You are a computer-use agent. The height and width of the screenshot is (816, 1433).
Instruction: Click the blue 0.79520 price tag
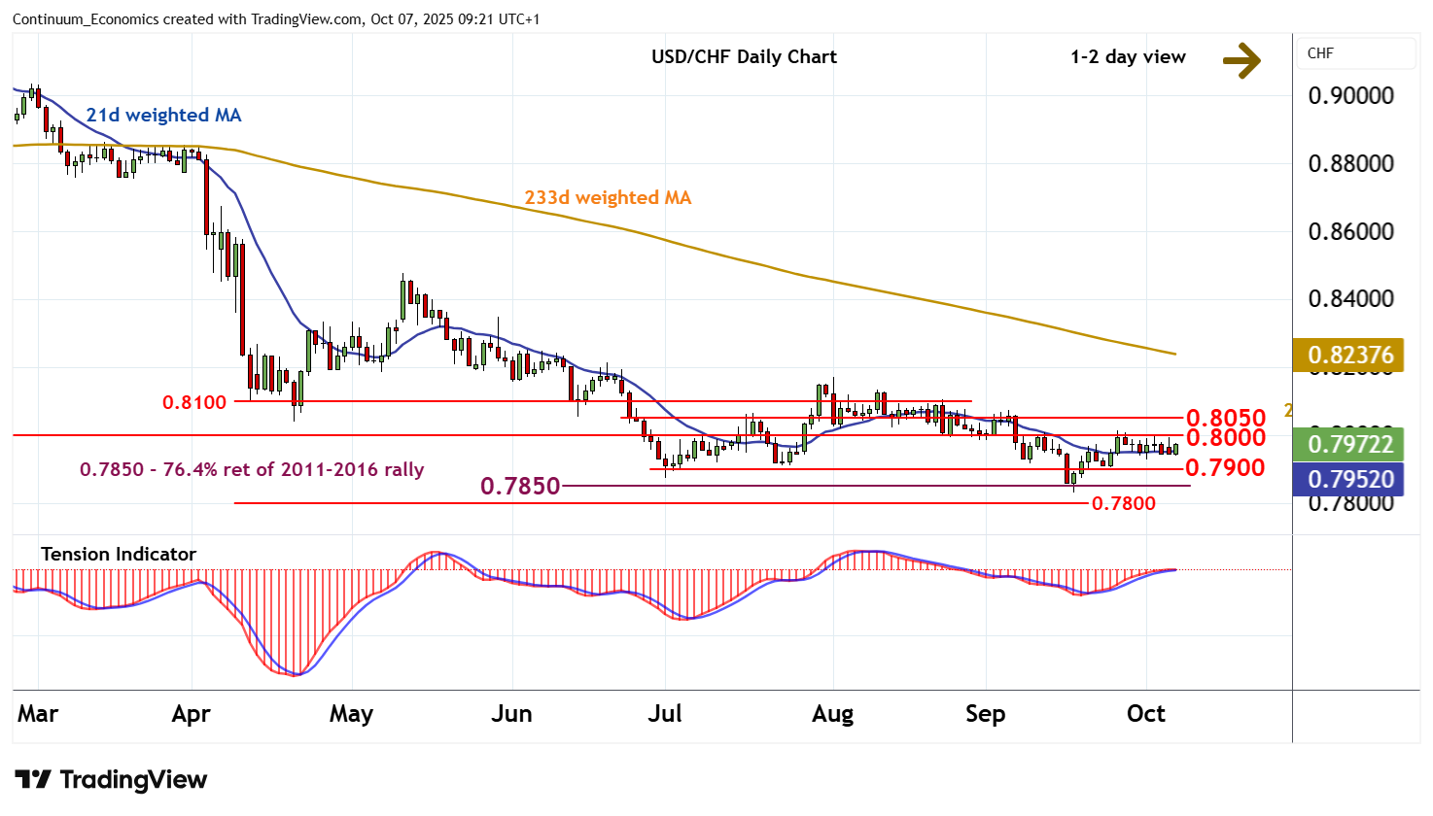coord(1349,480)
